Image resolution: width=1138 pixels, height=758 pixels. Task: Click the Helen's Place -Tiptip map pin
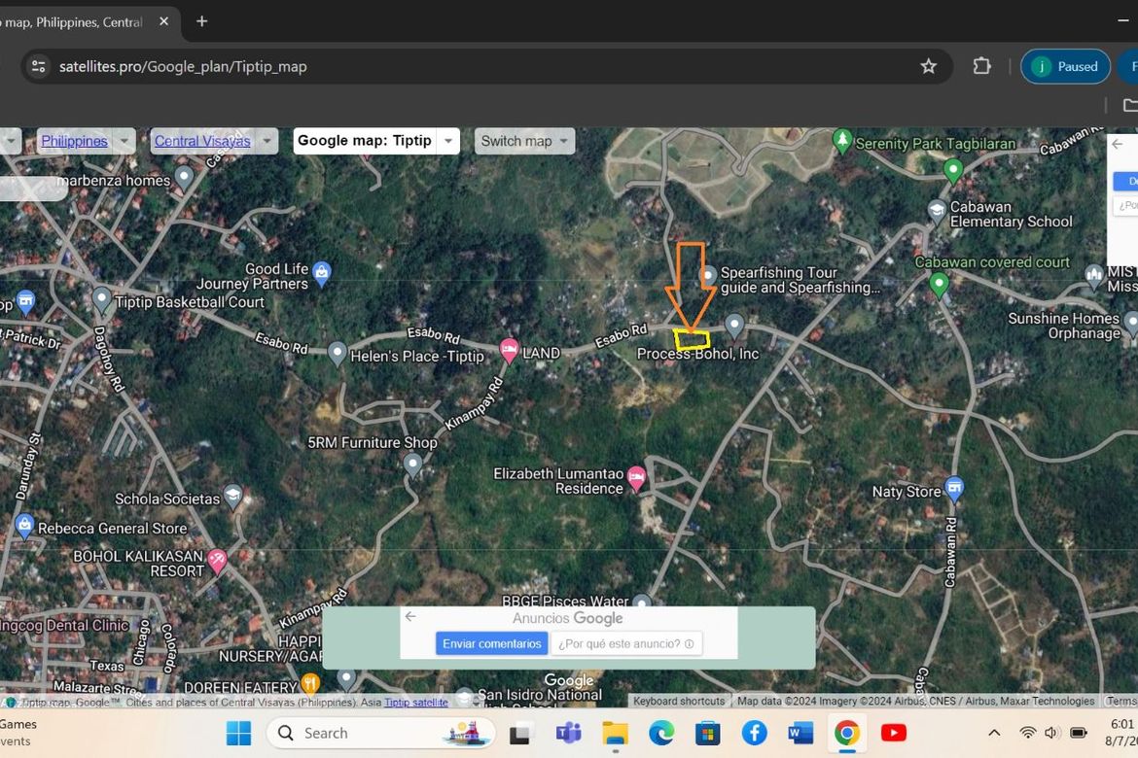point(337,354)
